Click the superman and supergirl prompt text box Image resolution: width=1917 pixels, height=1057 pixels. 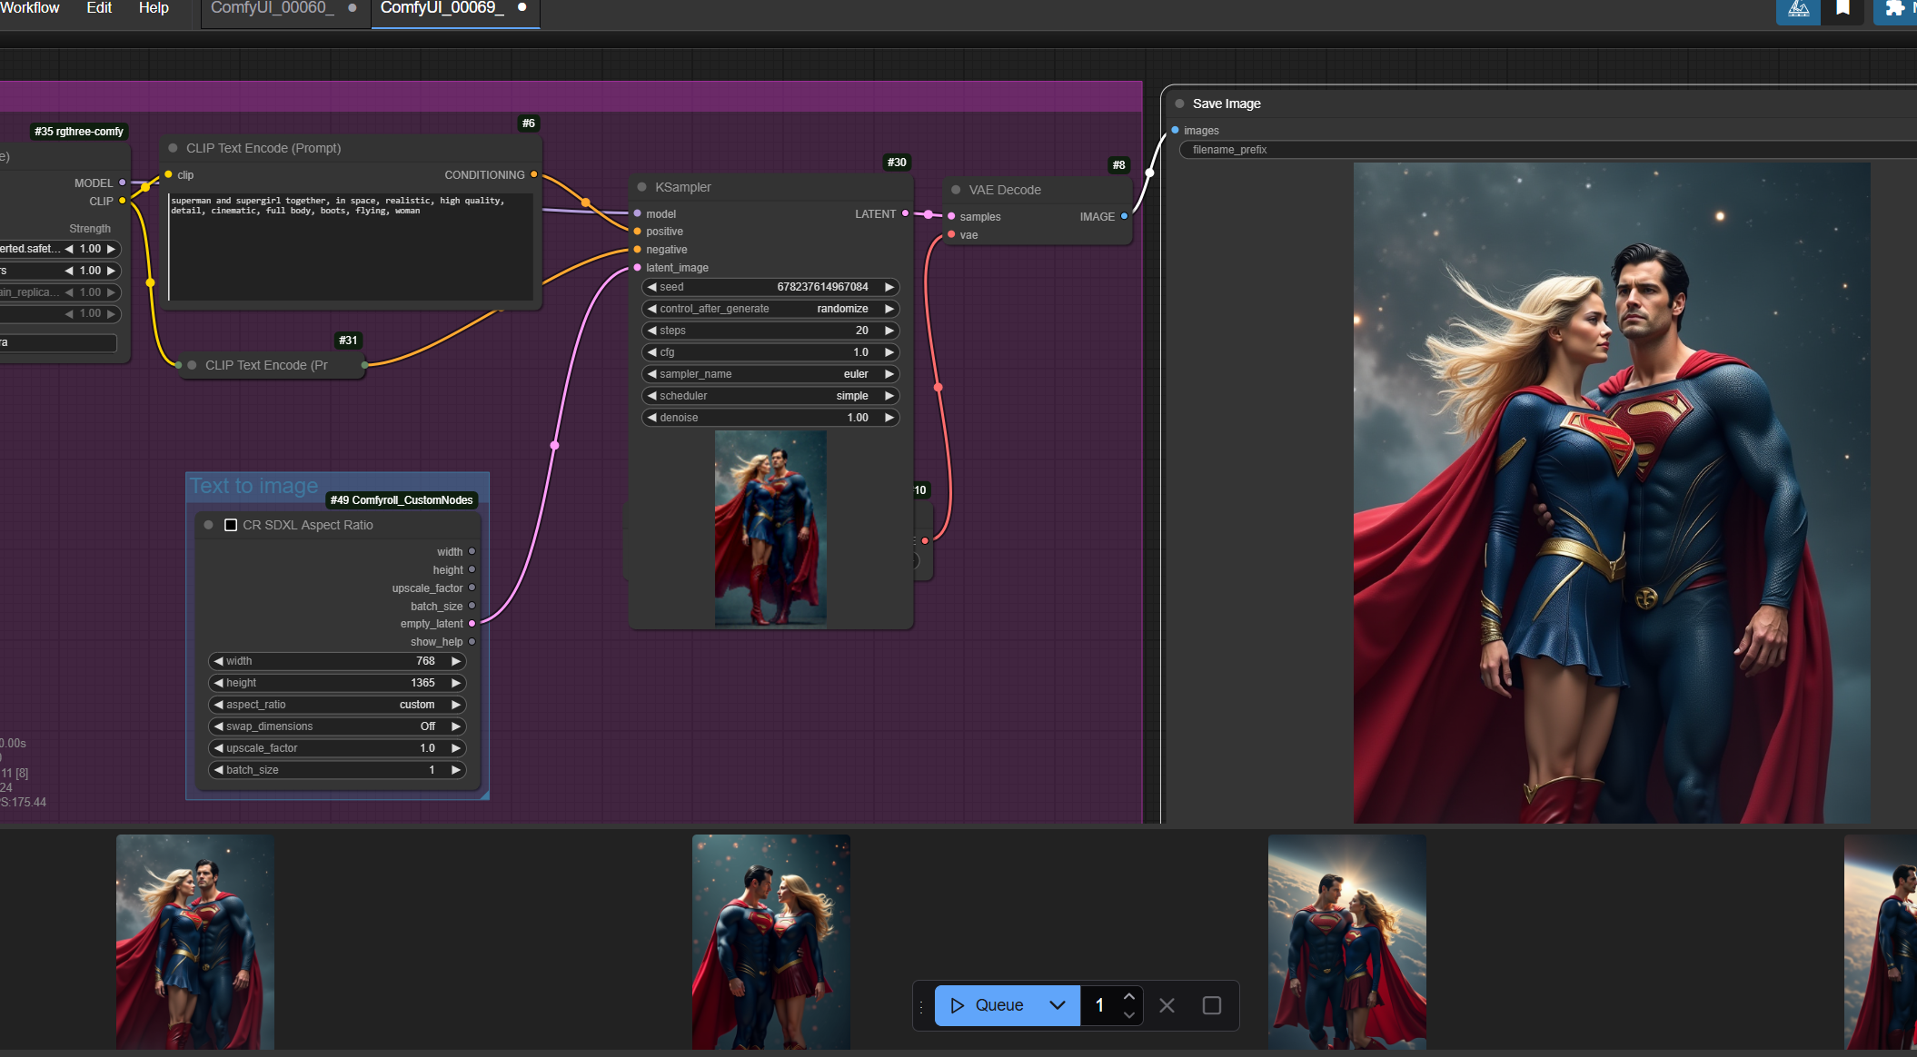tap(351, 245)
